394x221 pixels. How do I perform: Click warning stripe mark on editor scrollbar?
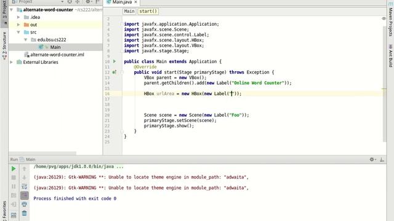point(384,88)
